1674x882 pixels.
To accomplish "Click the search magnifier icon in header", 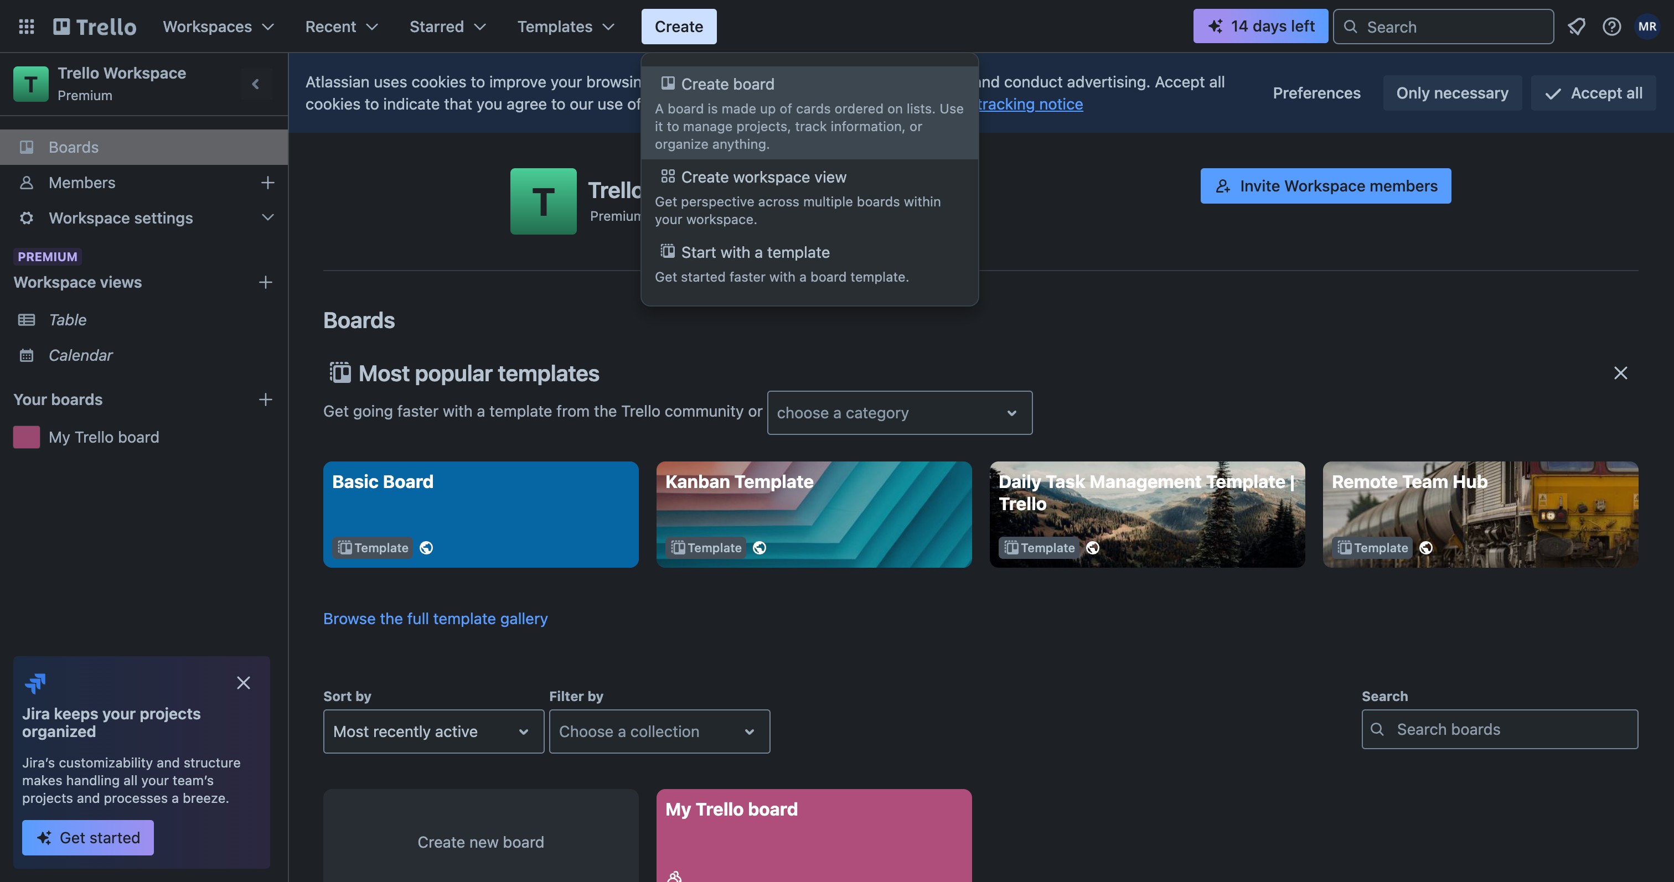I will pyautogui.click(x=1350, y=27).
